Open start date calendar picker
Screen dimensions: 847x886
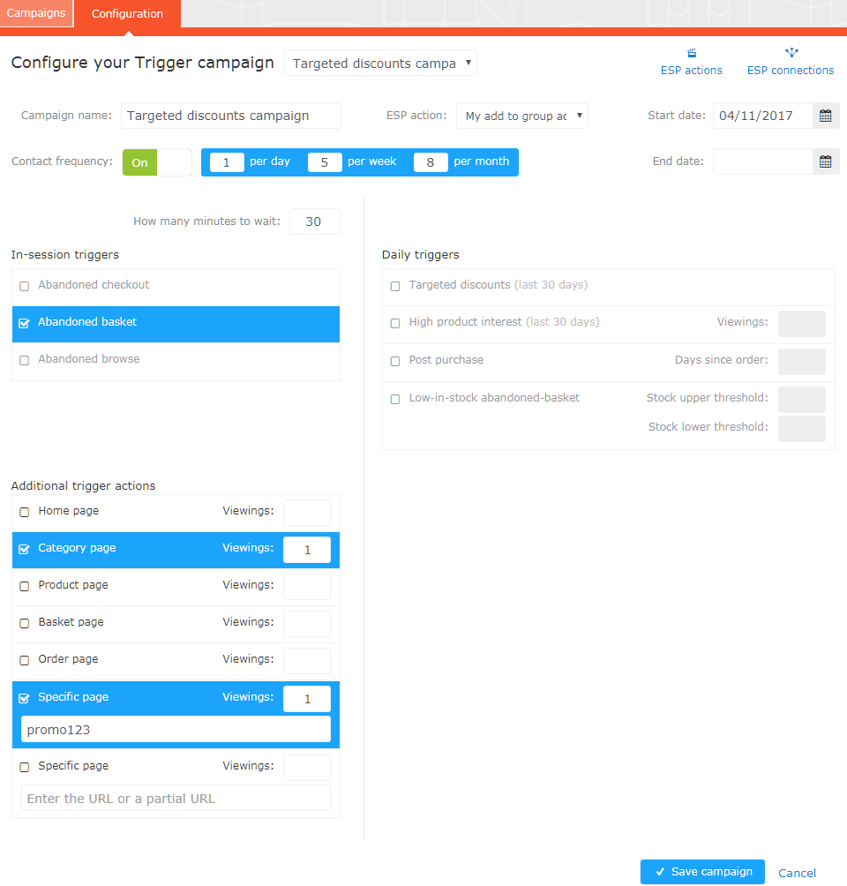click(x=825, y=116)
